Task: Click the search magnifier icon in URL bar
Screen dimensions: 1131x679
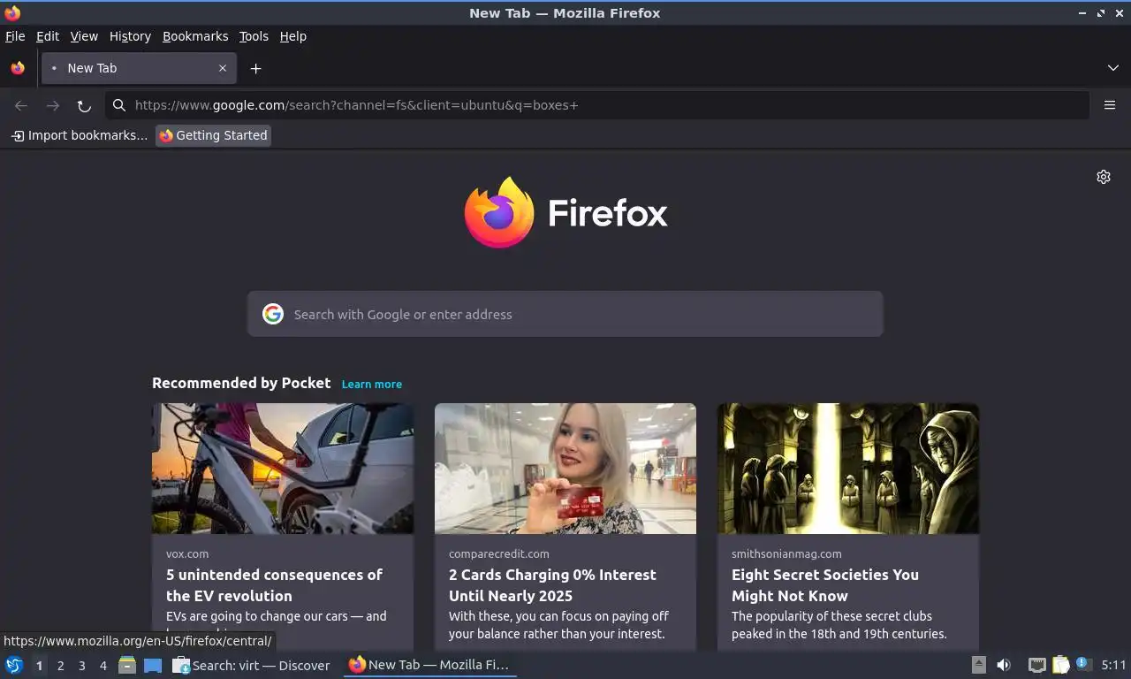Action: (119, 105)
